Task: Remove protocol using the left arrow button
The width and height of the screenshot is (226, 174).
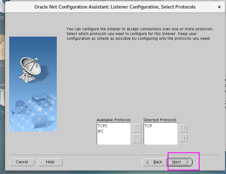Action: click(137, 139)
